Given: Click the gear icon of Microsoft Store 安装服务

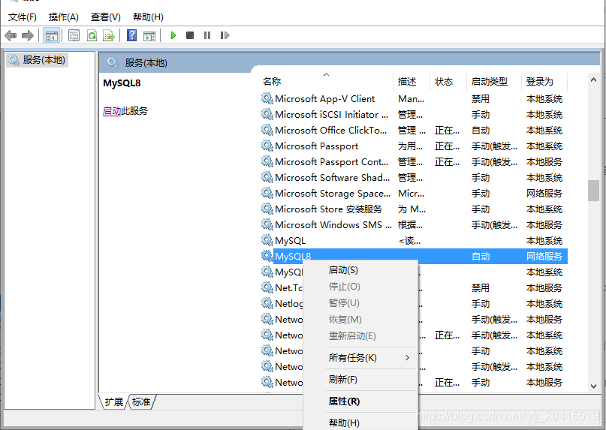Looking at the screenshot, I should pyautogui.click(x=267, y=209).
